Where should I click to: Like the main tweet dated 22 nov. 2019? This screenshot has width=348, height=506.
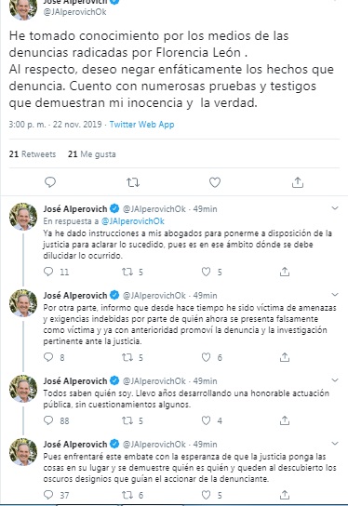(215, 182)
